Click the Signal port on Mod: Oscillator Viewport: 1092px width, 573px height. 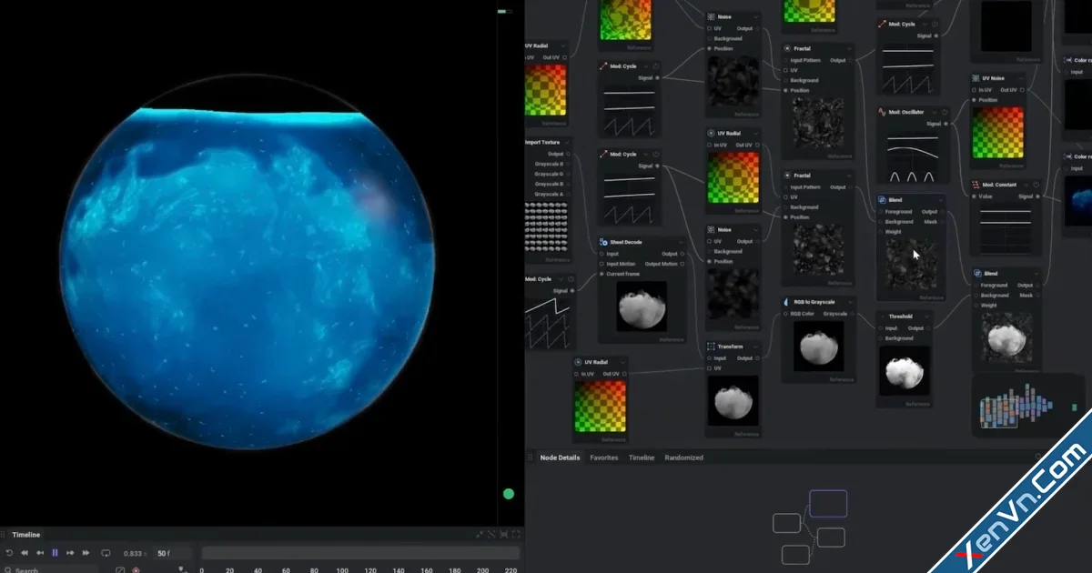946,124
